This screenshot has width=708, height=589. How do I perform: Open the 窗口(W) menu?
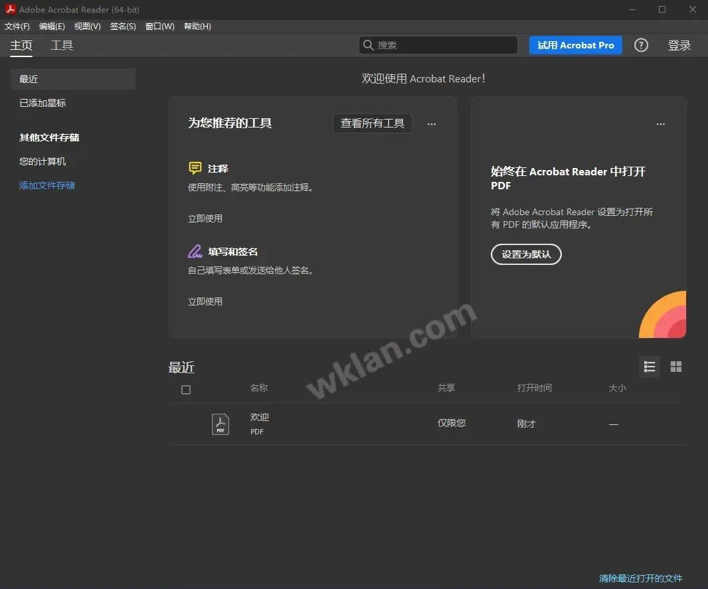click(x=160, y=27)
